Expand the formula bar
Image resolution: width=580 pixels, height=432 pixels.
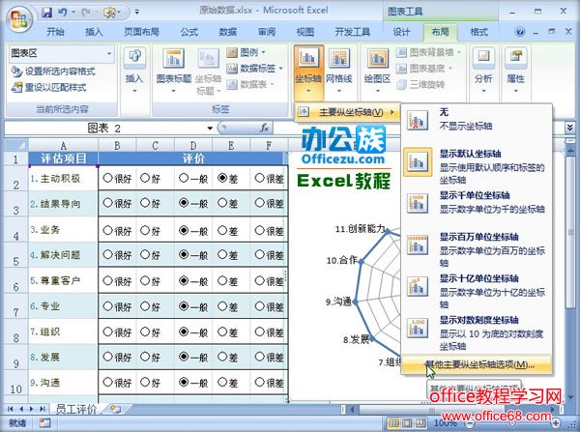[569, 128]
